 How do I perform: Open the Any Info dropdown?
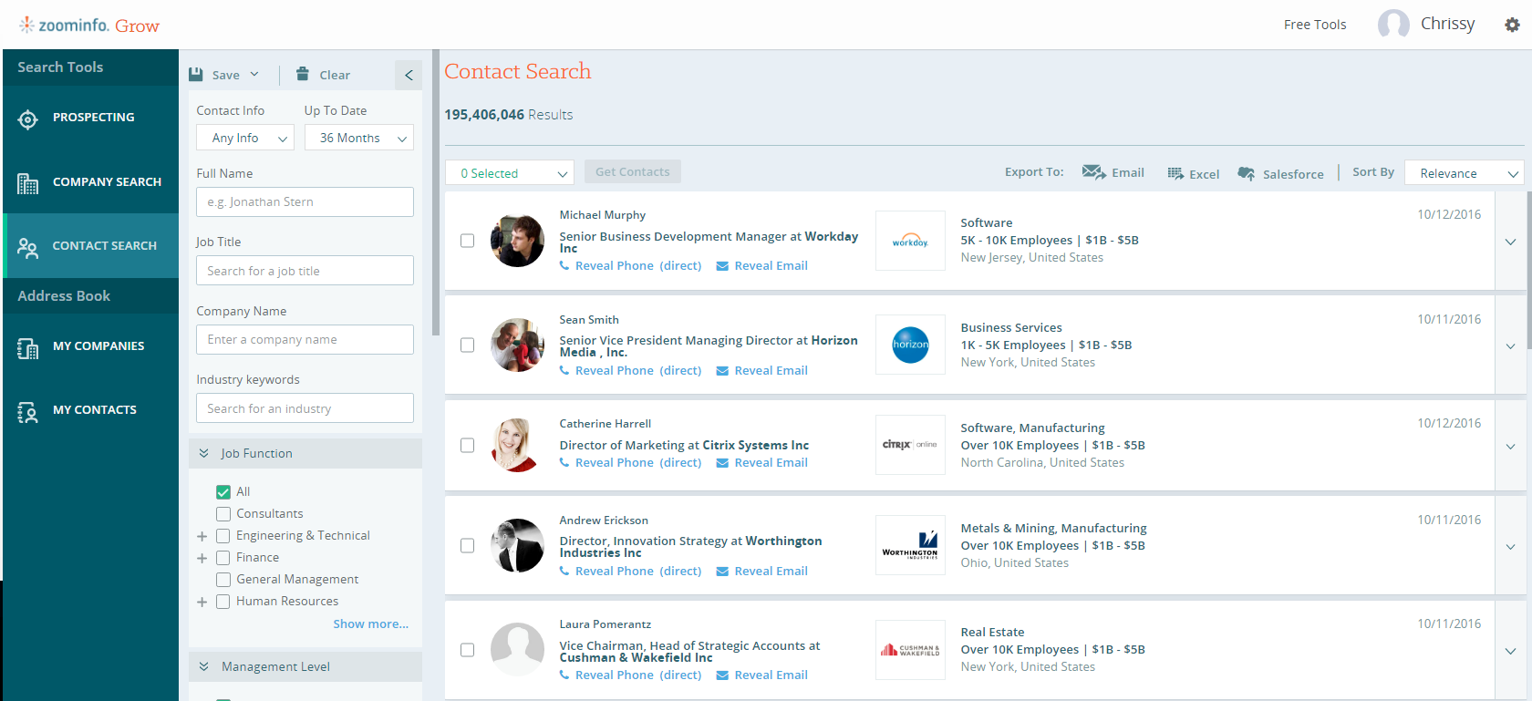(x=244, y=138)
